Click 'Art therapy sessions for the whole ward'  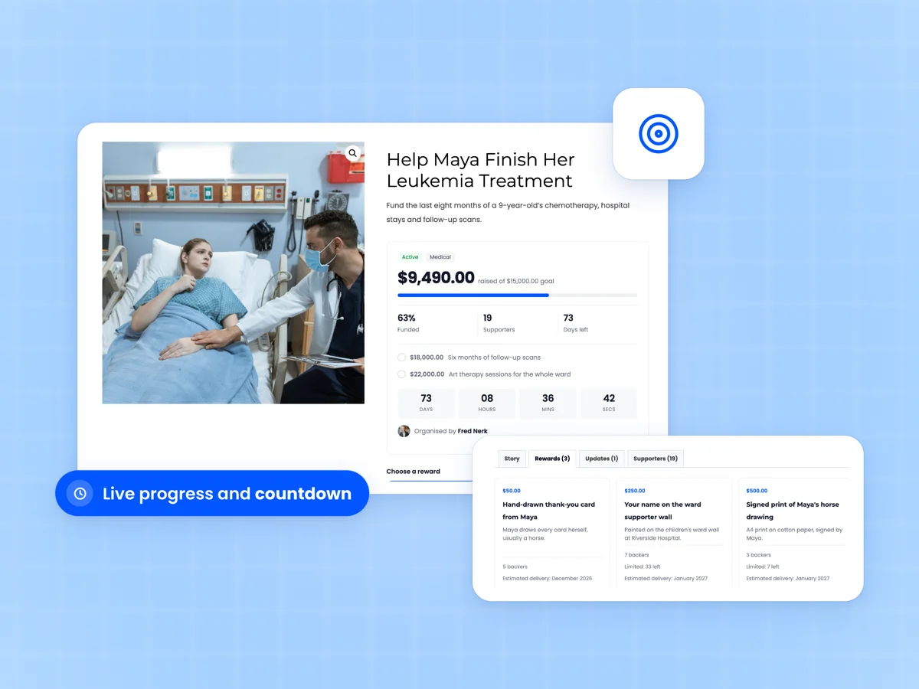click(x=509, y=374)
